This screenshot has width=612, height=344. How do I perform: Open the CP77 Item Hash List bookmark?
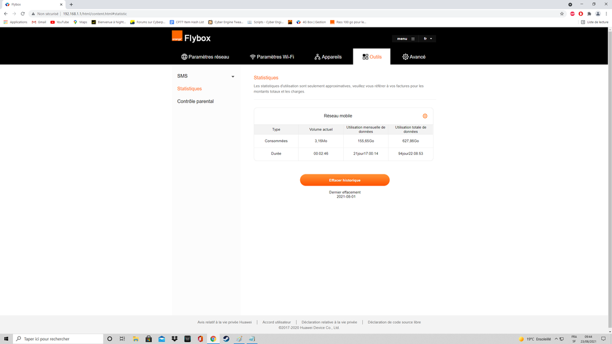(x=187, y=22)
